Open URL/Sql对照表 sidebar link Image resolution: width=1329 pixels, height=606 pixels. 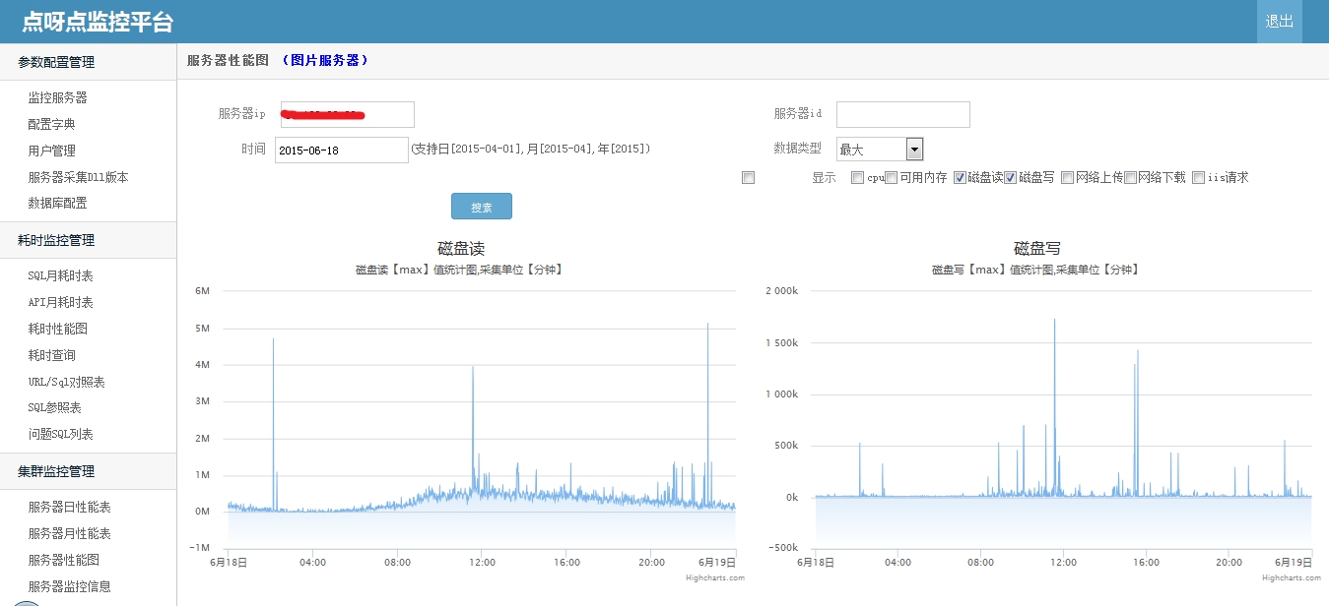click(66, 383)
